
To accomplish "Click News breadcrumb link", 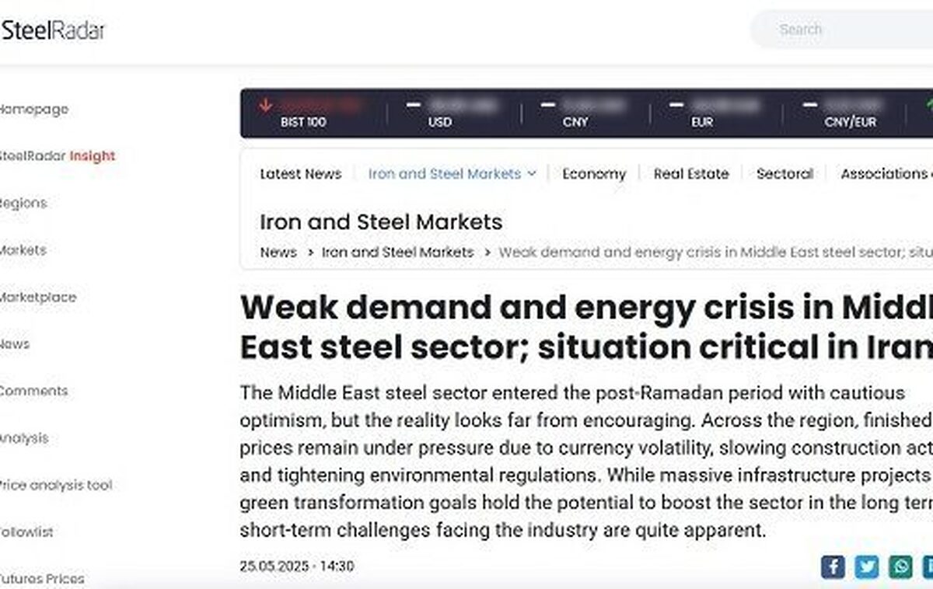I will click(x=278, y=252).
